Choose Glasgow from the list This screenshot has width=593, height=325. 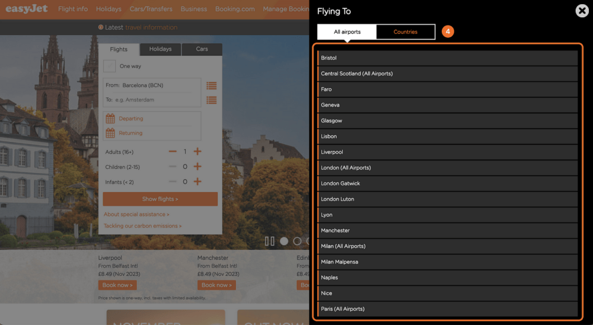pos(448,121)
